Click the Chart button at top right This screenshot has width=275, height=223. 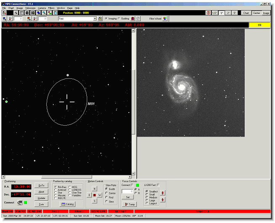pyautogui.click(x=246, y=13)
